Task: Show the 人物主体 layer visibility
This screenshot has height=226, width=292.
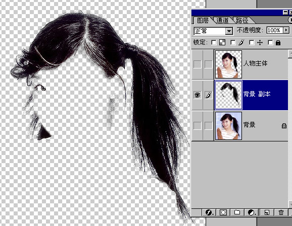Action: click(x=197, y=64)
